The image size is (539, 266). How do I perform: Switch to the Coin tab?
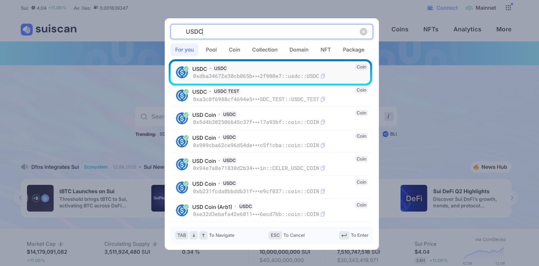(234, 50)
